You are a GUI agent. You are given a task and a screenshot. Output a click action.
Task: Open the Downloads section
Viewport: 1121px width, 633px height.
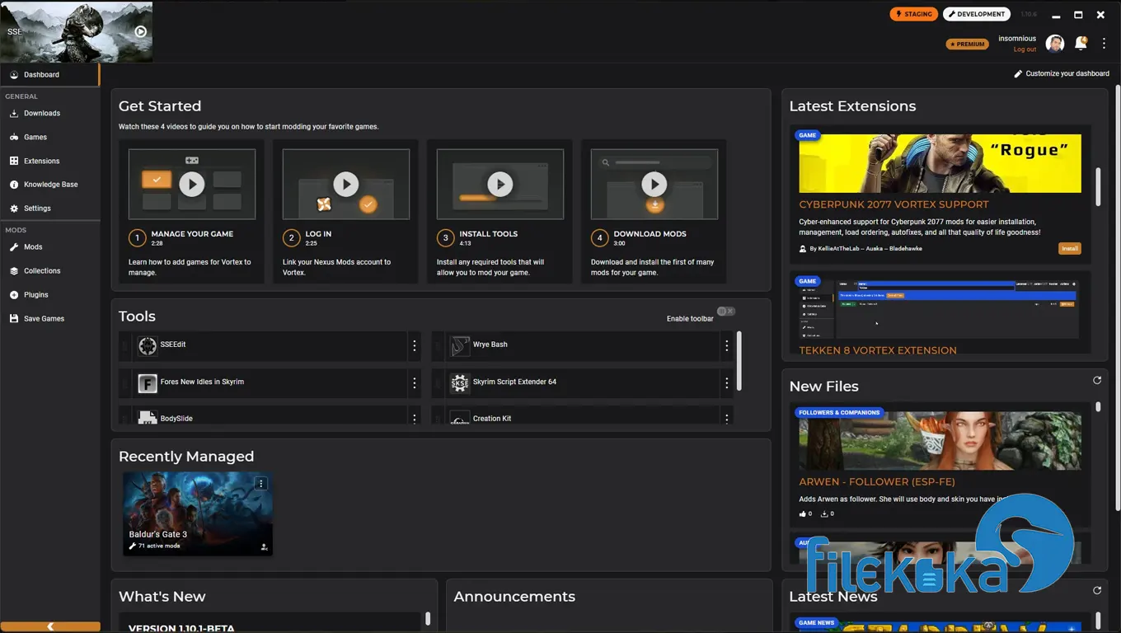[x=49, y=114]
